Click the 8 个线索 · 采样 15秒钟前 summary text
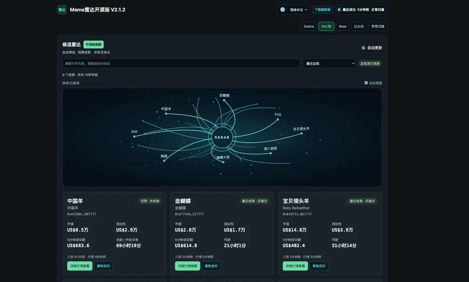Image resolution: width=469 pixels, height=282 pixels. coord(80,75)
